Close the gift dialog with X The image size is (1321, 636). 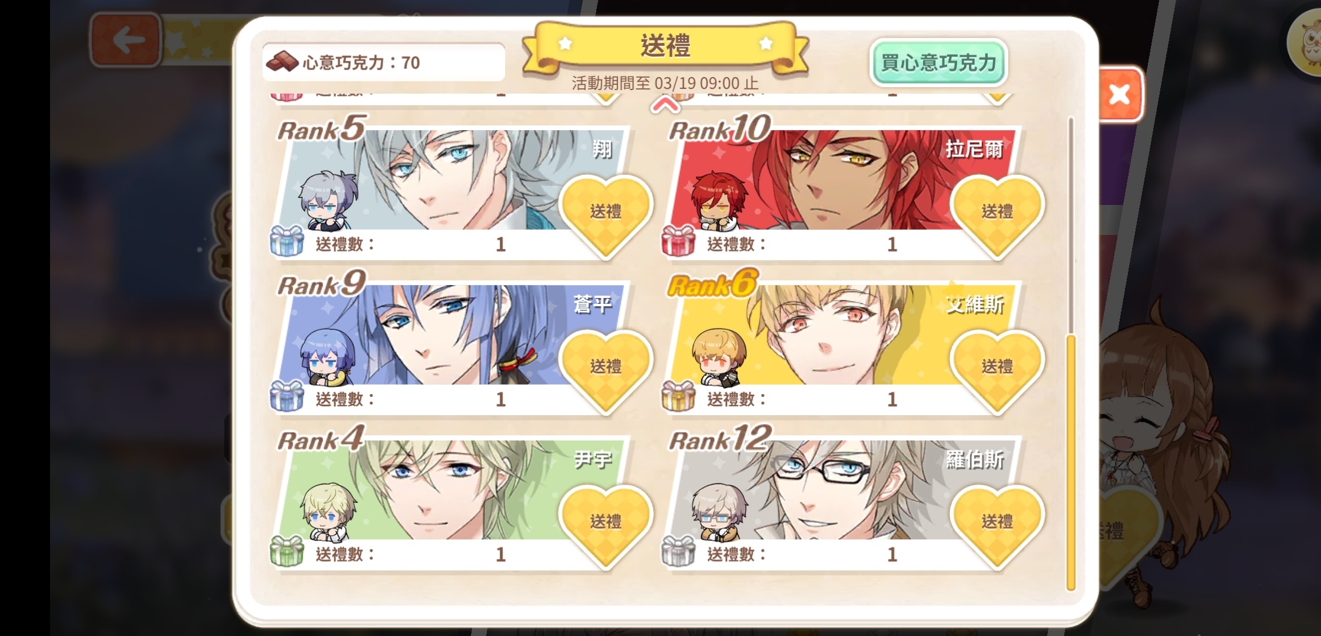1119,94
